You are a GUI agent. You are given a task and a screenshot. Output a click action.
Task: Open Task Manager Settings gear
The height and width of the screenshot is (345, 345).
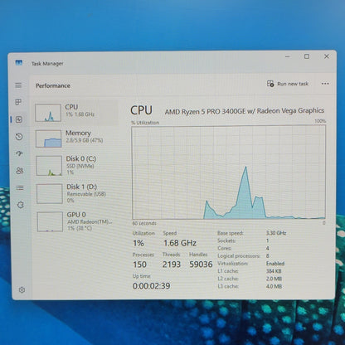point(22,289)
